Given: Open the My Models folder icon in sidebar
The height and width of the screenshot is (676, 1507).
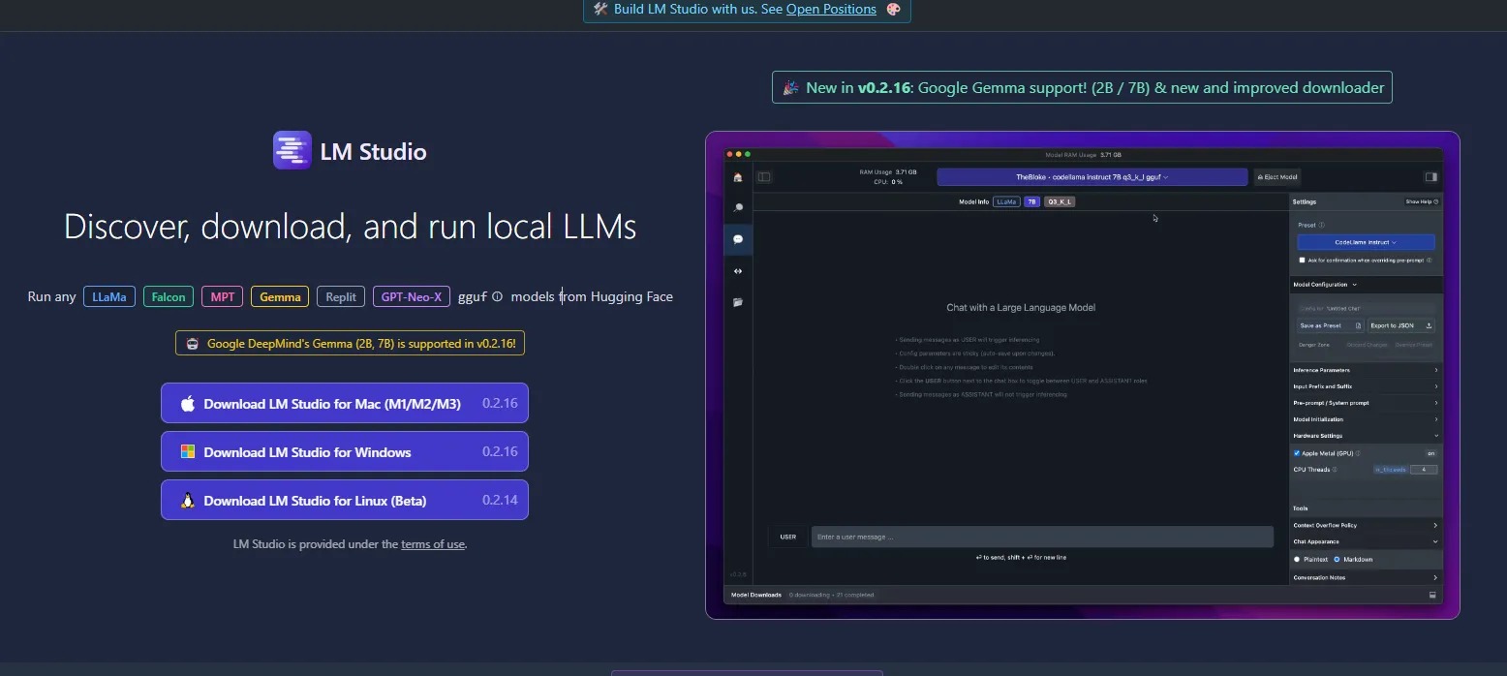Looking at the screenshot, I should (738, 302).
